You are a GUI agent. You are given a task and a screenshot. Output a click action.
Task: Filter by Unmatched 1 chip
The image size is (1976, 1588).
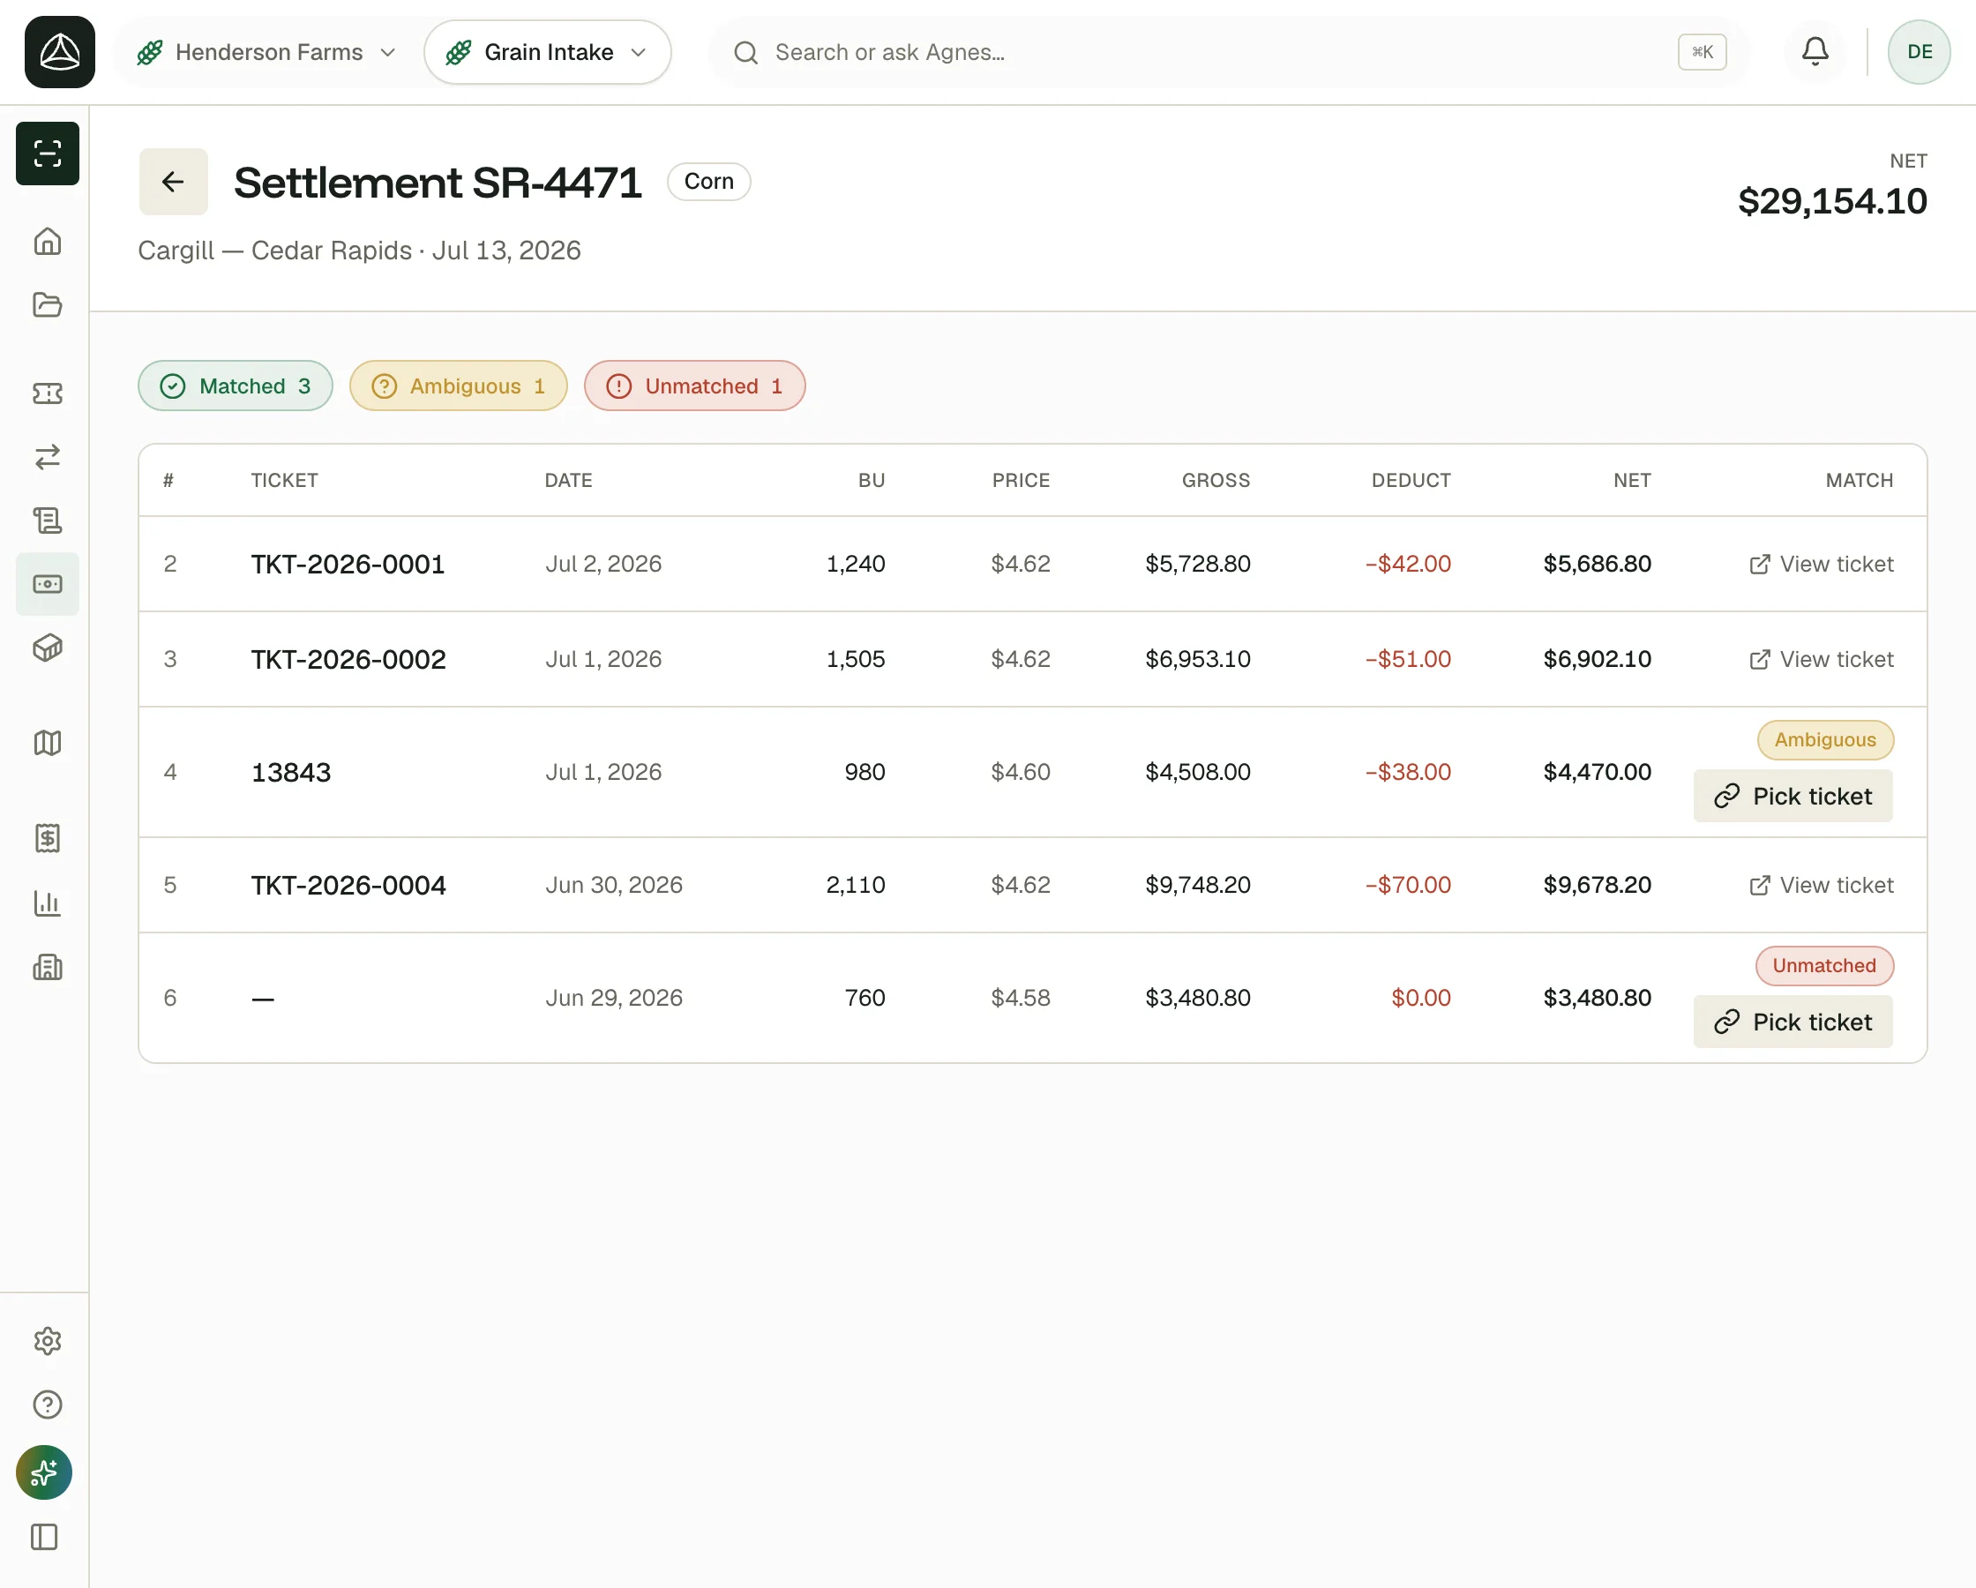click(695, 386)
